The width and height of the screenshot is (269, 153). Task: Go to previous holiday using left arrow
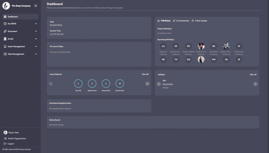159,84
